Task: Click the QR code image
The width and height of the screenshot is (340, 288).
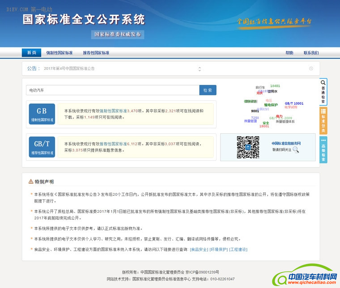Action: (x=248, y=147)
